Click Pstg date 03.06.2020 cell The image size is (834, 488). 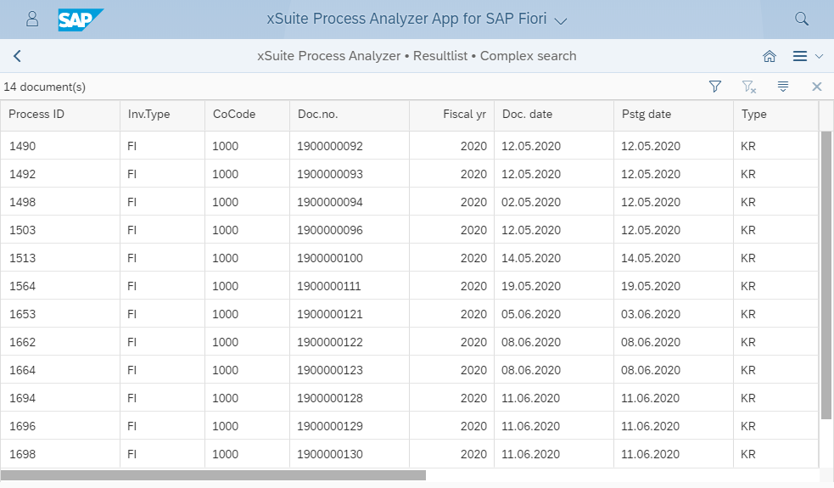tap(674, 314)
